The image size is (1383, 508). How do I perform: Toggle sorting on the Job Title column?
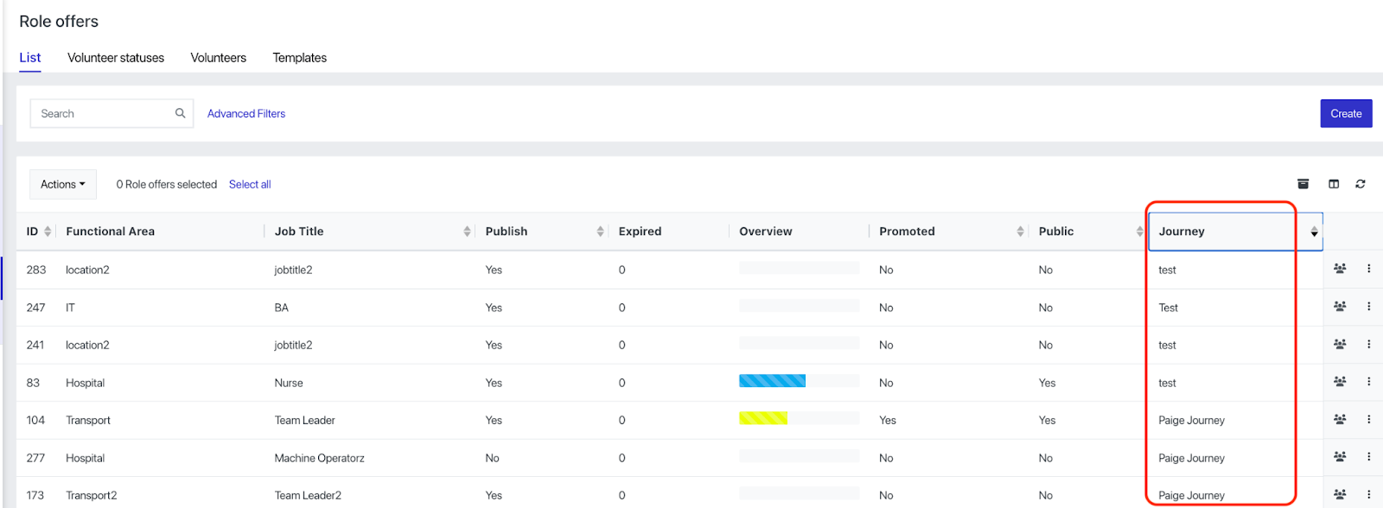(467, 232)
